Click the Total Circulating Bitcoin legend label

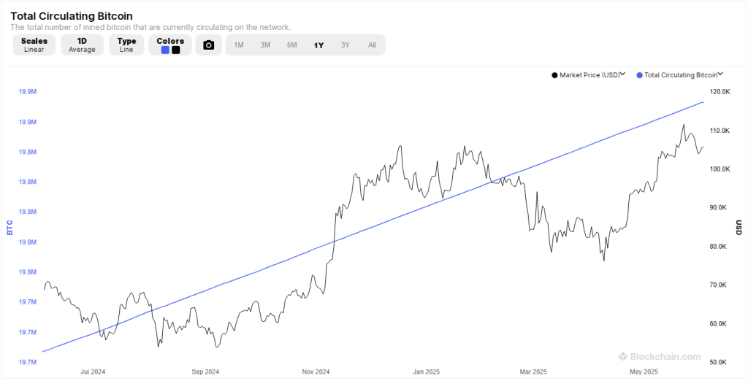tap(681, 75)
